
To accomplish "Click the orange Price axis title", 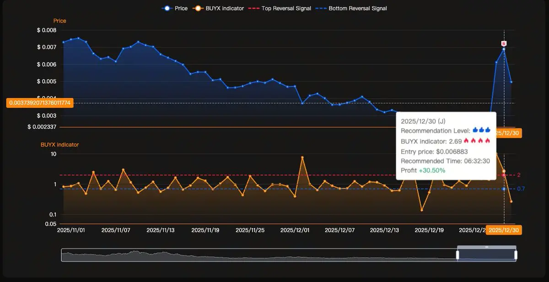I will [59, 21].
